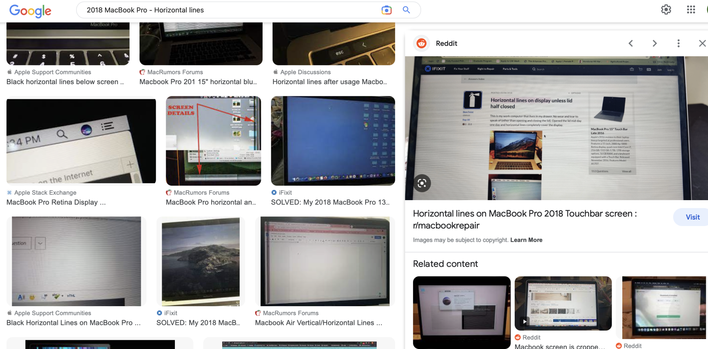Open 'SOLVED: My 2018 MacBook Pro 13...' result title

click(330, 202)
